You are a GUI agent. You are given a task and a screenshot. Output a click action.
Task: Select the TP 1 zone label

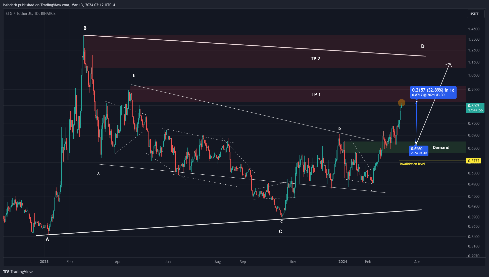[x=316, y=95]
